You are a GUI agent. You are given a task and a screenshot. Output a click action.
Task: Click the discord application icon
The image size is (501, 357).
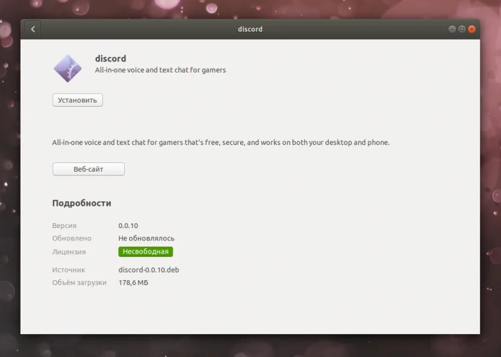coord(68,68)
